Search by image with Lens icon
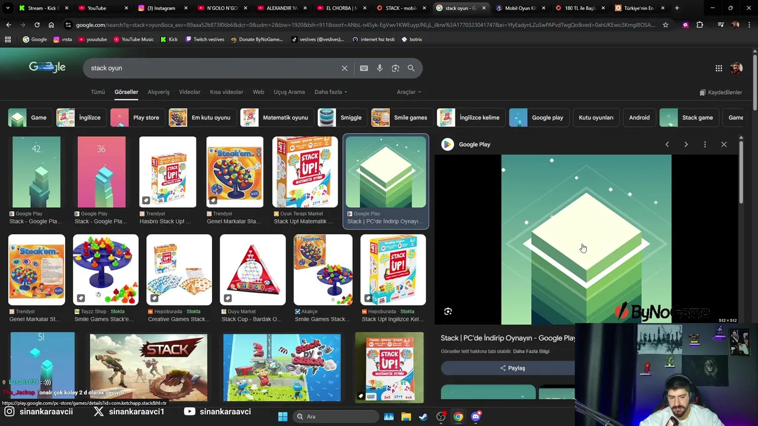The width and height of the screenshot is (758, 426). [396, 68]
